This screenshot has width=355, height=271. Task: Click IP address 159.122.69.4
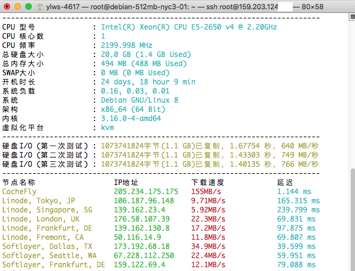(140, 265)
